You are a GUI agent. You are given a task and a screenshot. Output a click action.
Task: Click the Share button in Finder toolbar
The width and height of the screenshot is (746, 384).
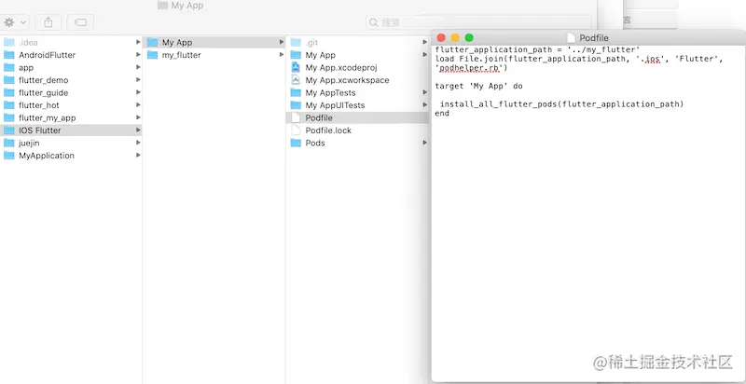pos(48,22)
